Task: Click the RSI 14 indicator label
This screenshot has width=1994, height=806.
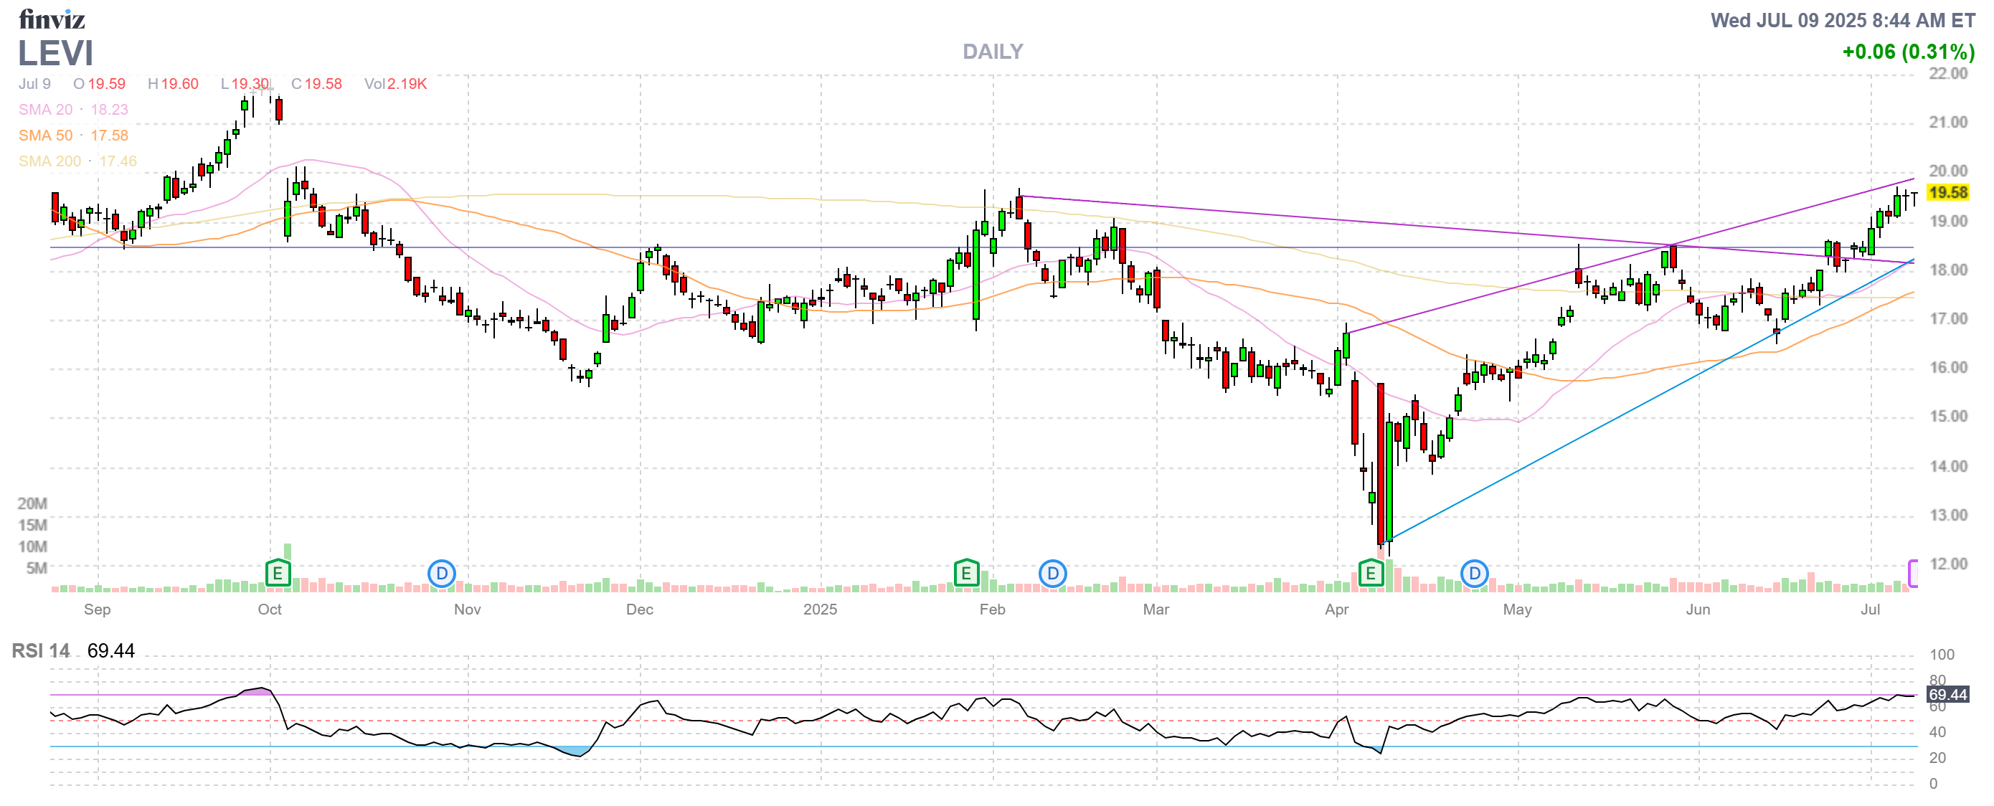Action: coord(40,650)
